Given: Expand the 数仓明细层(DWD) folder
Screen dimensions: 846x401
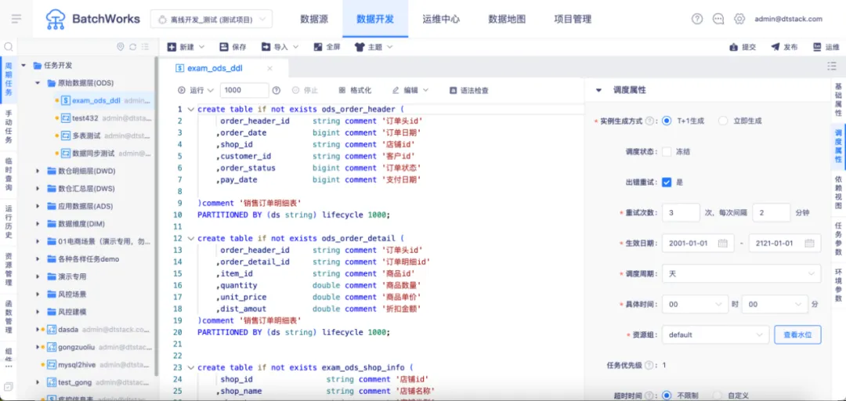Looking at the screenshot, I should [x=38, y=171].
